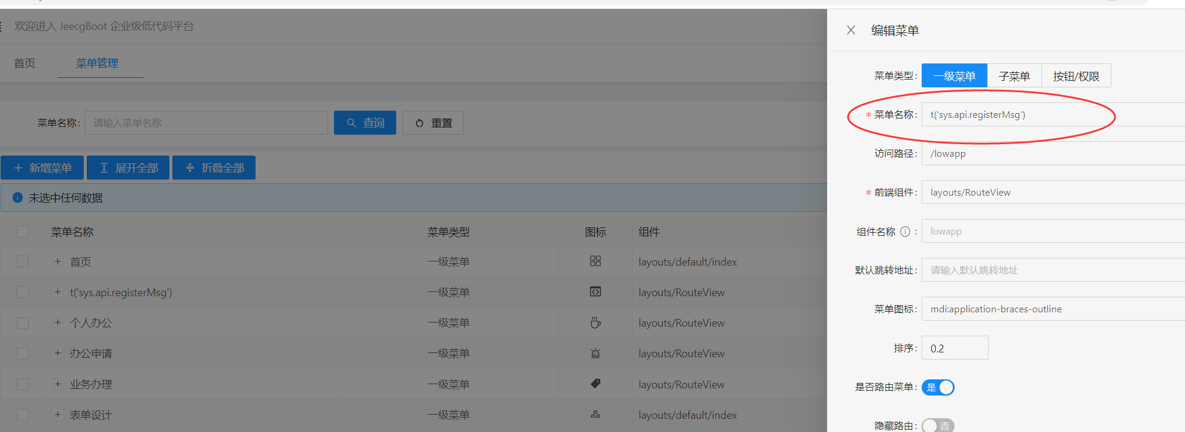Click layouts/default/index in the 表单设计 row
This screenshot has width=1185, height=432.
688,415
